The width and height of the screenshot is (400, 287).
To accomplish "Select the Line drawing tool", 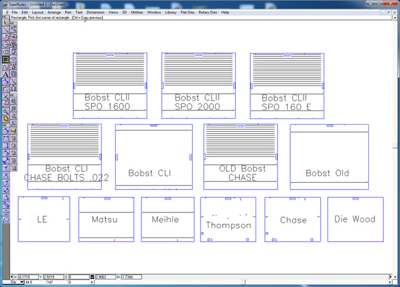I will pyautogui.click(x=6, y=30).
